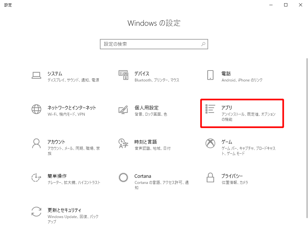Click the vertical scrollbar on the right
The image size is (308, 229).
click(307, 138)
